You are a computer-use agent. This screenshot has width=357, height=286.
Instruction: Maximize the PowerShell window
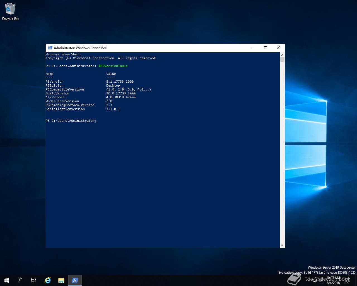[266, 48]
